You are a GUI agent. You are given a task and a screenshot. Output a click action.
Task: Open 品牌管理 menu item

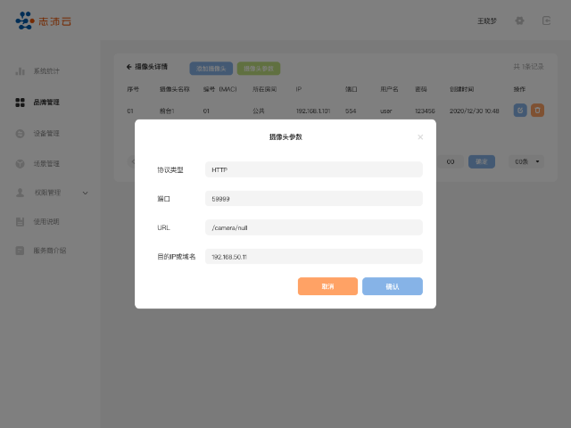(46, 103)
